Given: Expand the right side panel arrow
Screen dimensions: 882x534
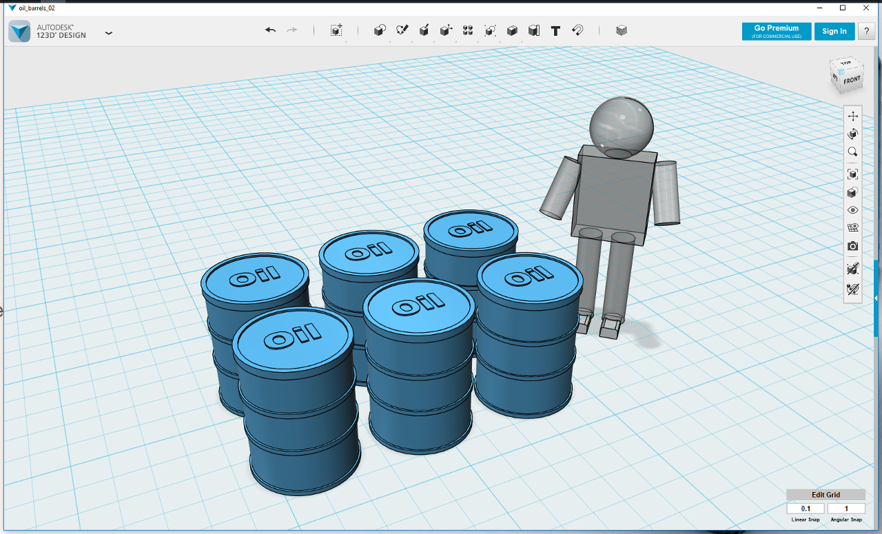Looking at the screenshot, I should point(876,298).
